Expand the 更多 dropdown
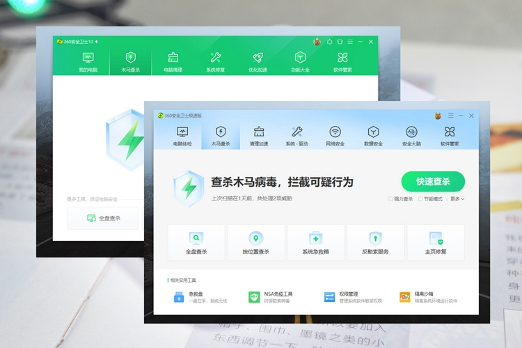The width and height of the screenshot is (522, 348). click(x=457, y=199)
